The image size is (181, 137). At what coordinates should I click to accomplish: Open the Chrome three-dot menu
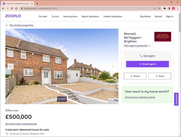pyautogui.click(x=178, y=8)
